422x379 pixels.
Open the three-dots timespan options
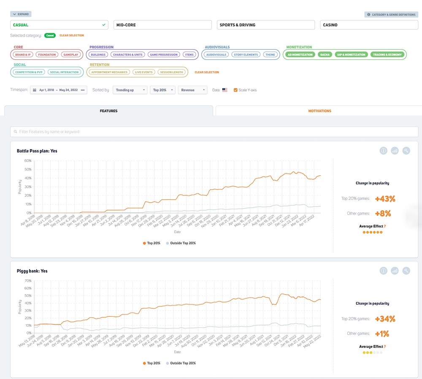pyautogui.click(x=83, y=90)
